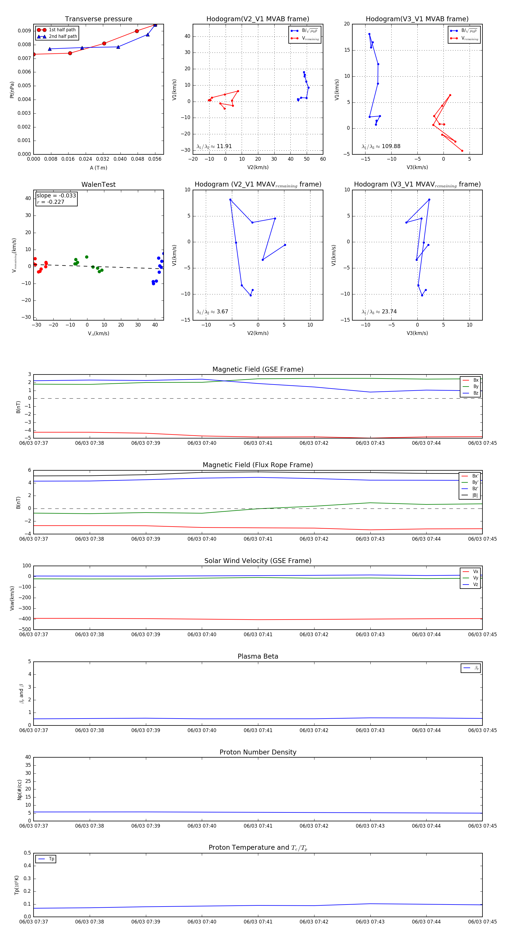Click the 'WalenTest' plot title
The width and height of the screenshot is (516, 947).
pos(98,185)
